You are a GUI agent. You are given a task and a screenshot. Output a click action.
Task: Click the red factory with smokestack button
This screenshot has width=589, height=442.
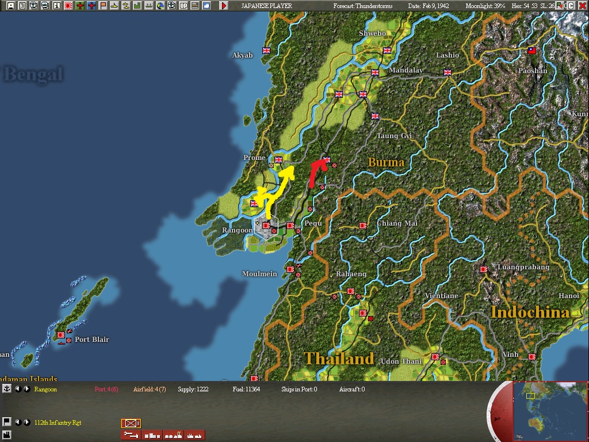click(174, 435)
